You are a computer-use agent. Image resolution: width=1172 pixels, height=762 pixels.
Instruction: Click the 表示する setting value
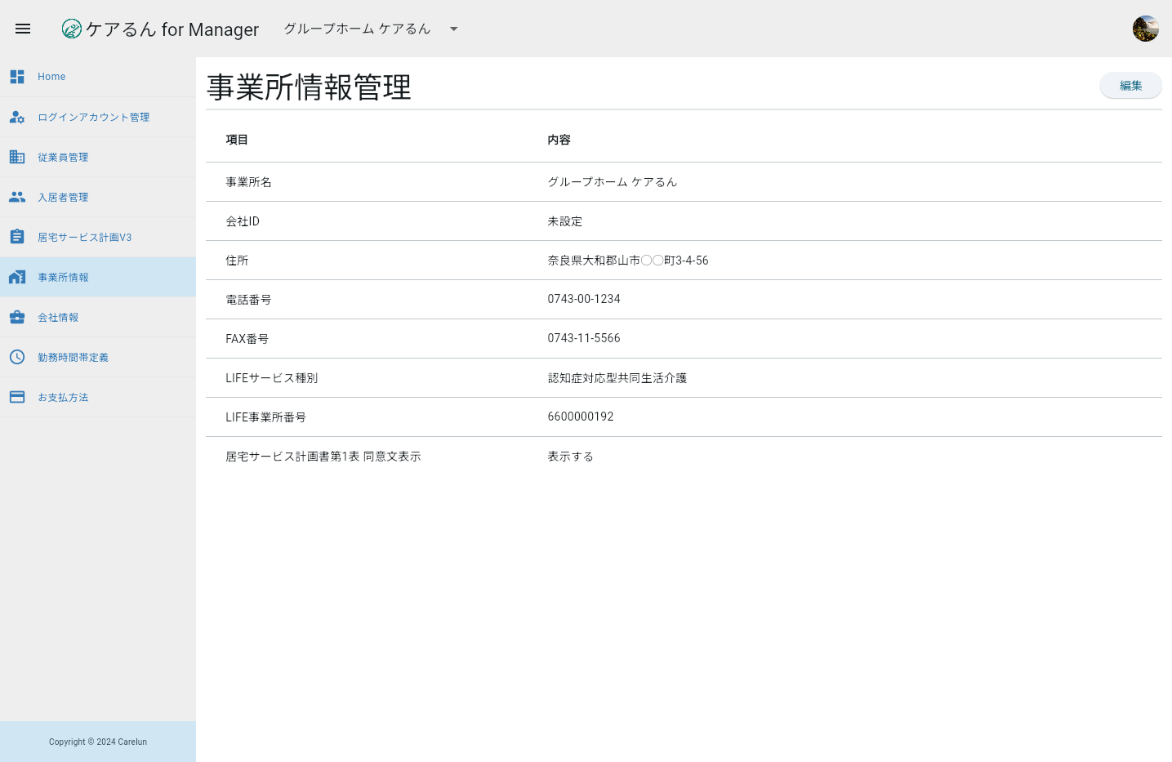570,456
